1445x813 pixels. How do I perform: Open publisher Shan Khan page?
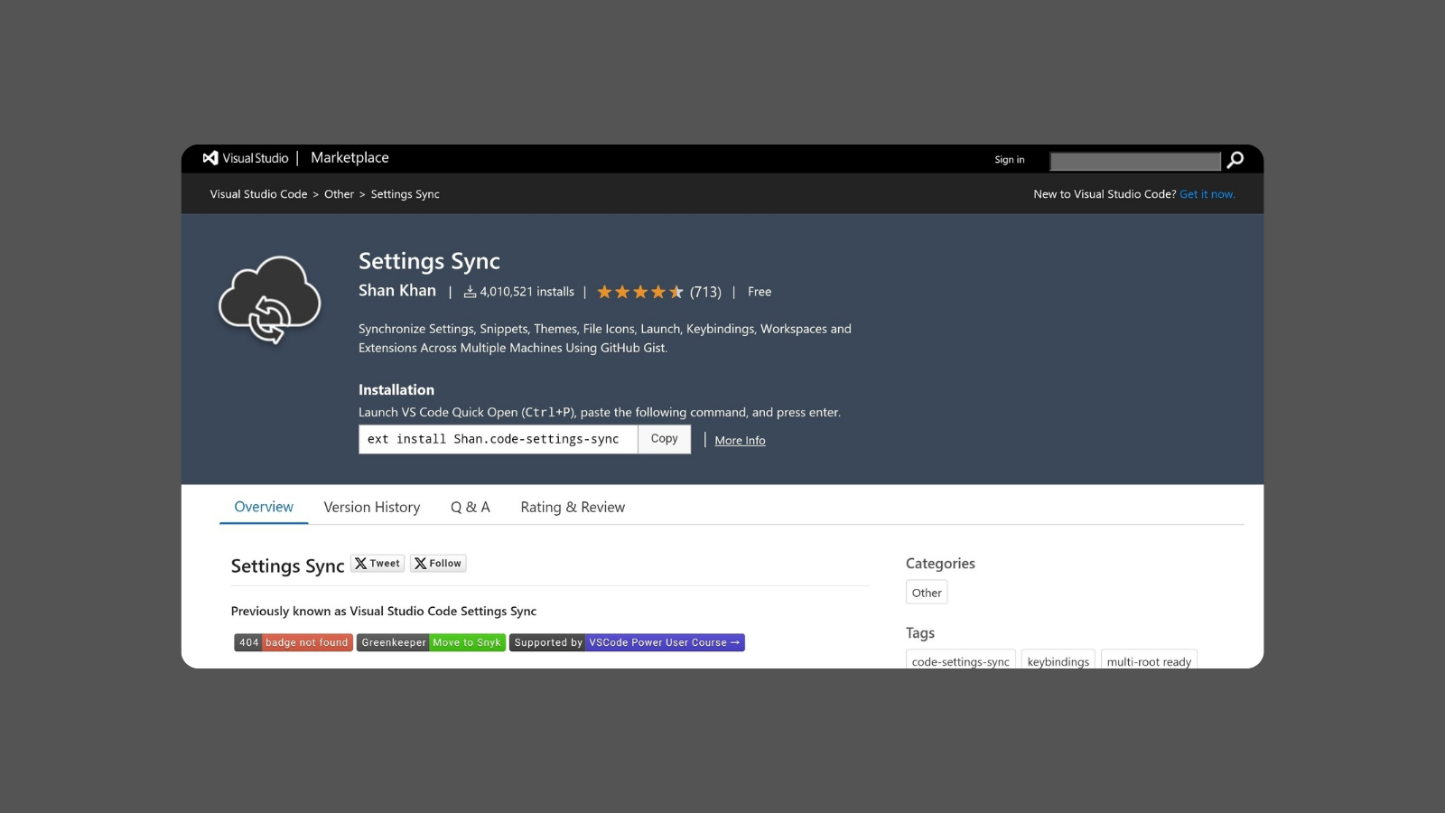[x=397, y=290]
